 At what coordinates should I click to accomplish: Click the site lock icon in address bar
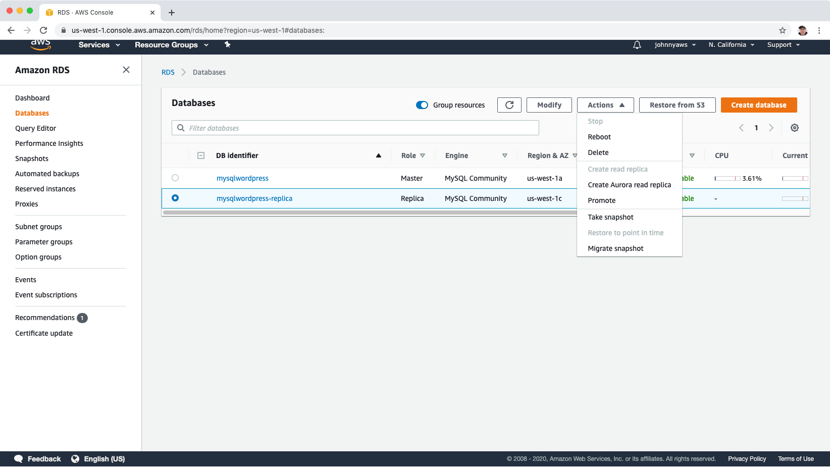[64, 30]
